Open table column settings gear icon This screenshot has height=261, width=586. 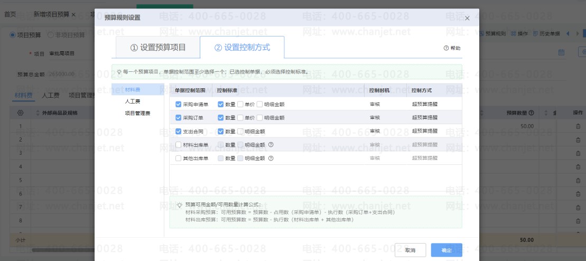20,113
